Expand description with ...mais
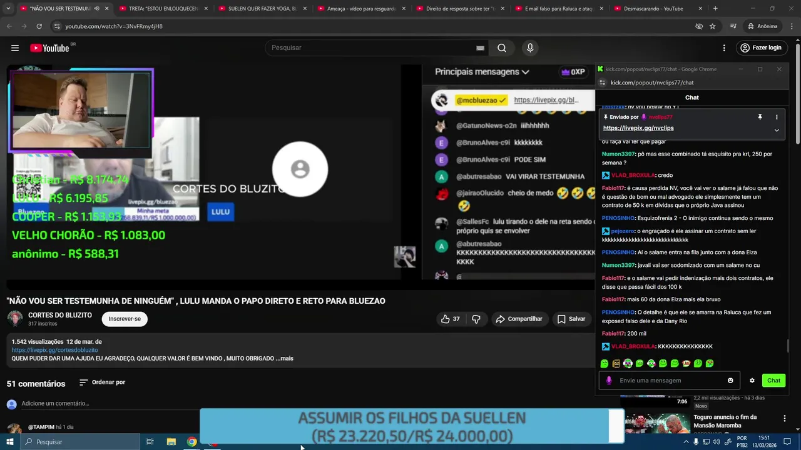Image resolution: width=801 pixels, height=450 pixels. [x=284, y=359]
